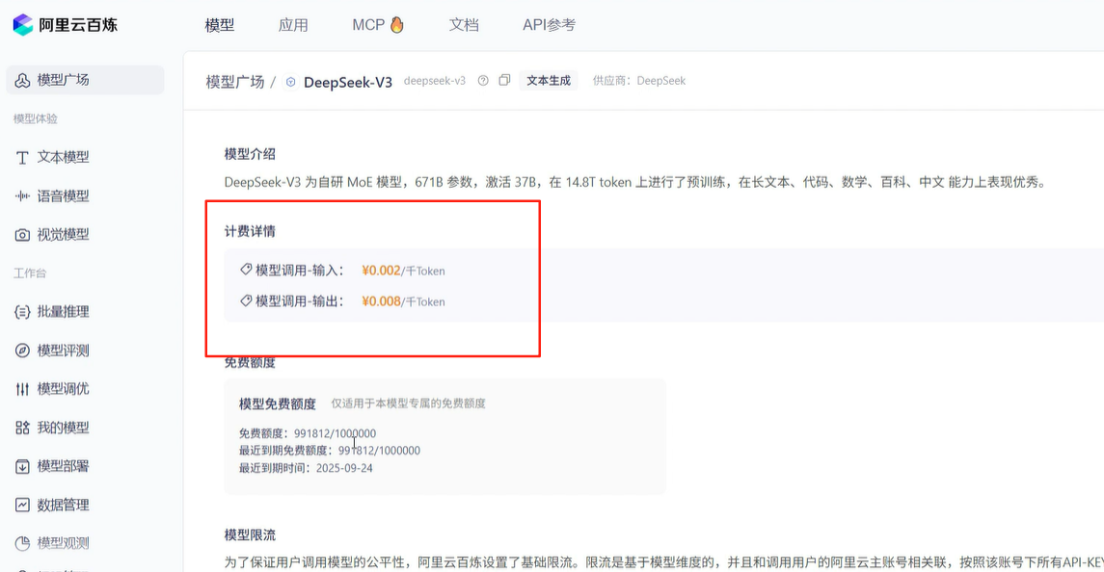Open the 文档 top tab

tap(464, 25)
